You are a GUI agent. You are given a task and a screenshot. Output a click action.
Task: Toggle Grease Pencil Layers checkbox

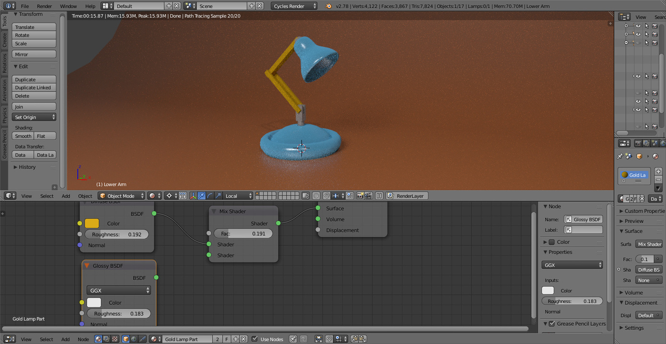click(x=552, y=324)
